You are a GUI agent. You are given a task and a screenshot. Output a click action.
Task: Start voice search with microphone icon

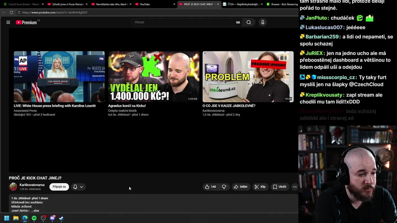[x=263, y=22]
